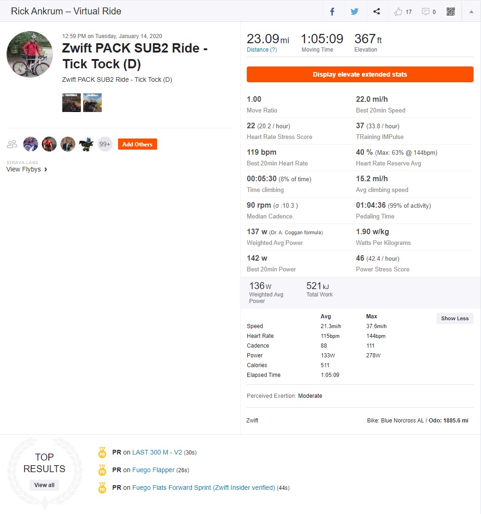
Task: Open the Distance (?) help link
Action: point(262,50)
